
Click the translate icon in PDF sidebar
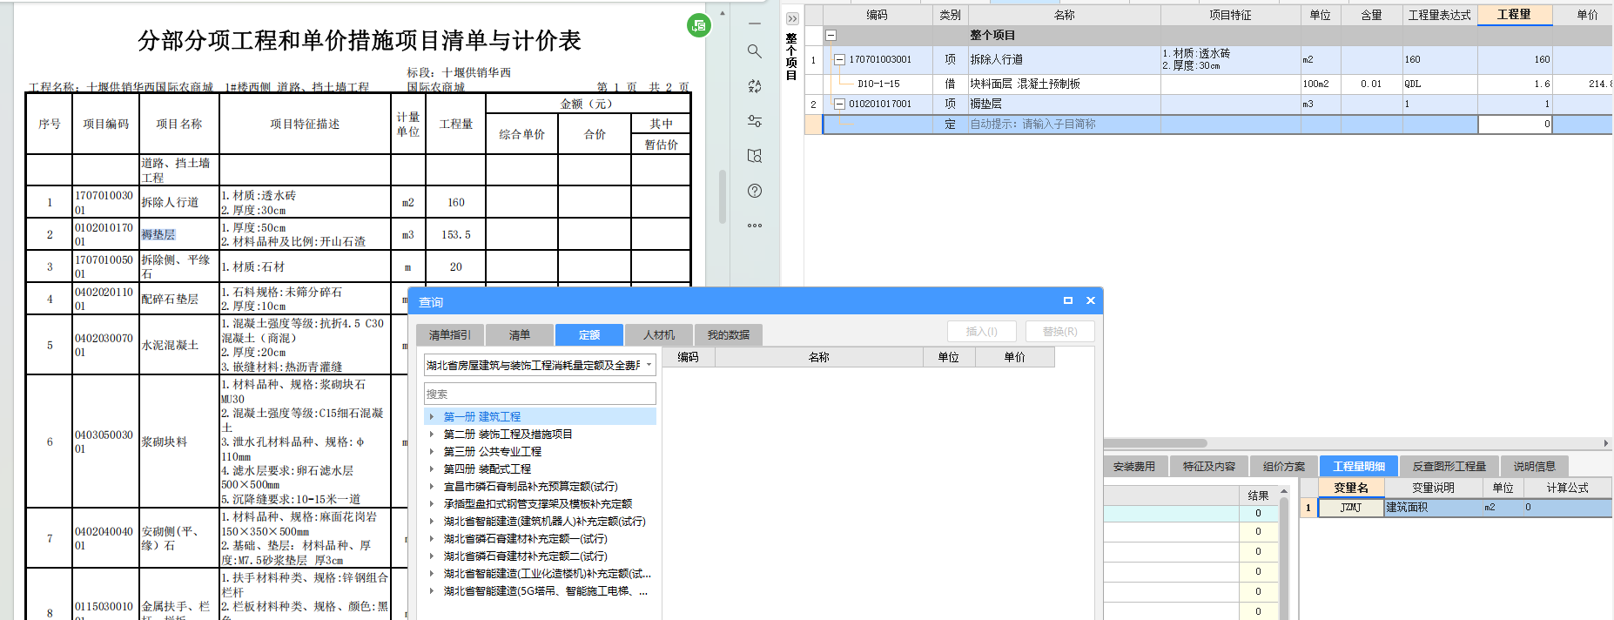click(x=755, y=86)
